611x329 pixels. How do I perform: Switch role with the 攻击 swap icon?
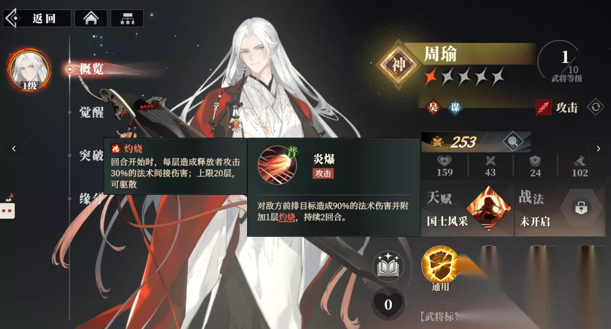(x=596, y=107)
